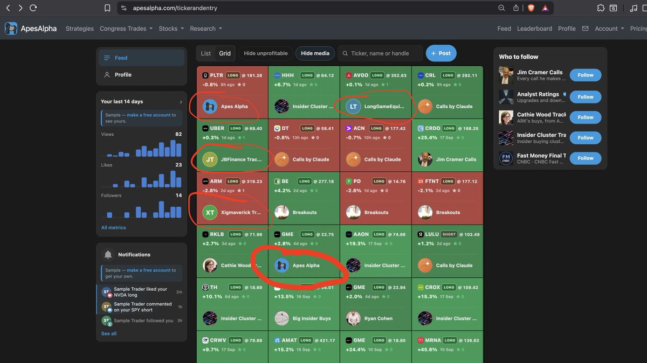
Task: Open the Leaderboard nav item
Action: (x=534, y=29)
